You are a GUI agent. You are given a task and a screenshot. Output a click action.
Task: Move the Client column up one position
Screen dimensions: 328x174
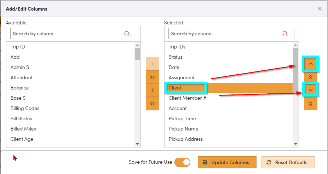coord(310,64)
